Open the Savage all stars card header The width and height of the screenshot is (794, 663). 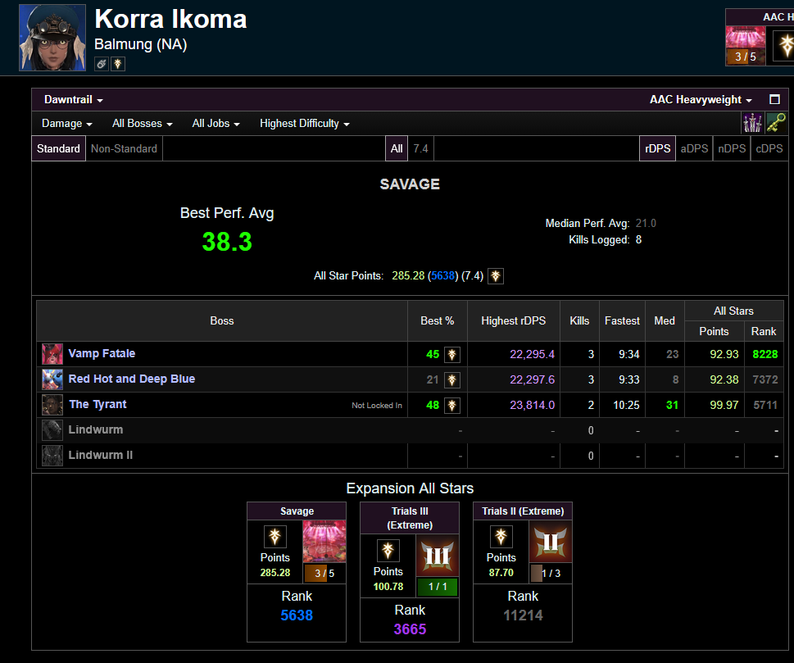pyautogui.click(x=297, y=511)
